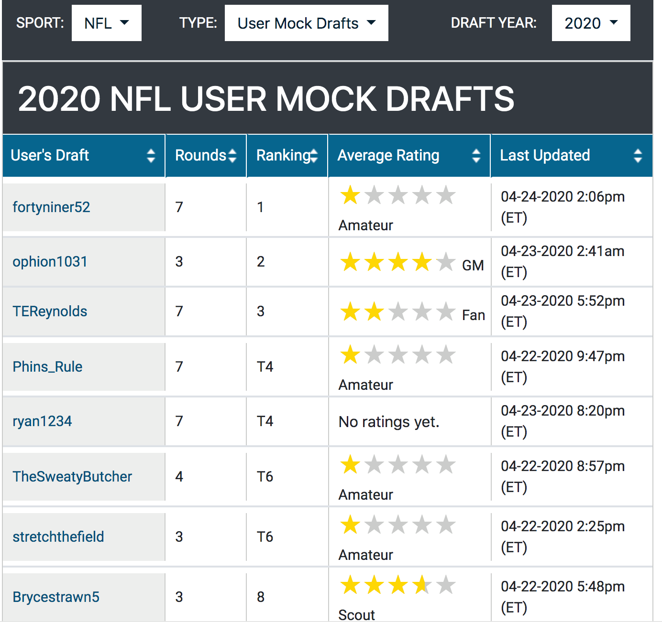662x622 pixels.
Task: Click ranking "T4" in Phins_Rule's row
Action: [265, 366]
